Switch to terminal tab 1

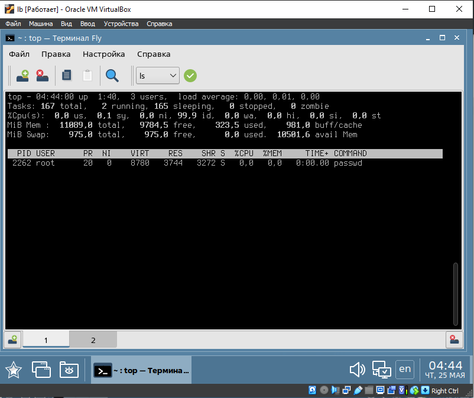click(46, 340)
